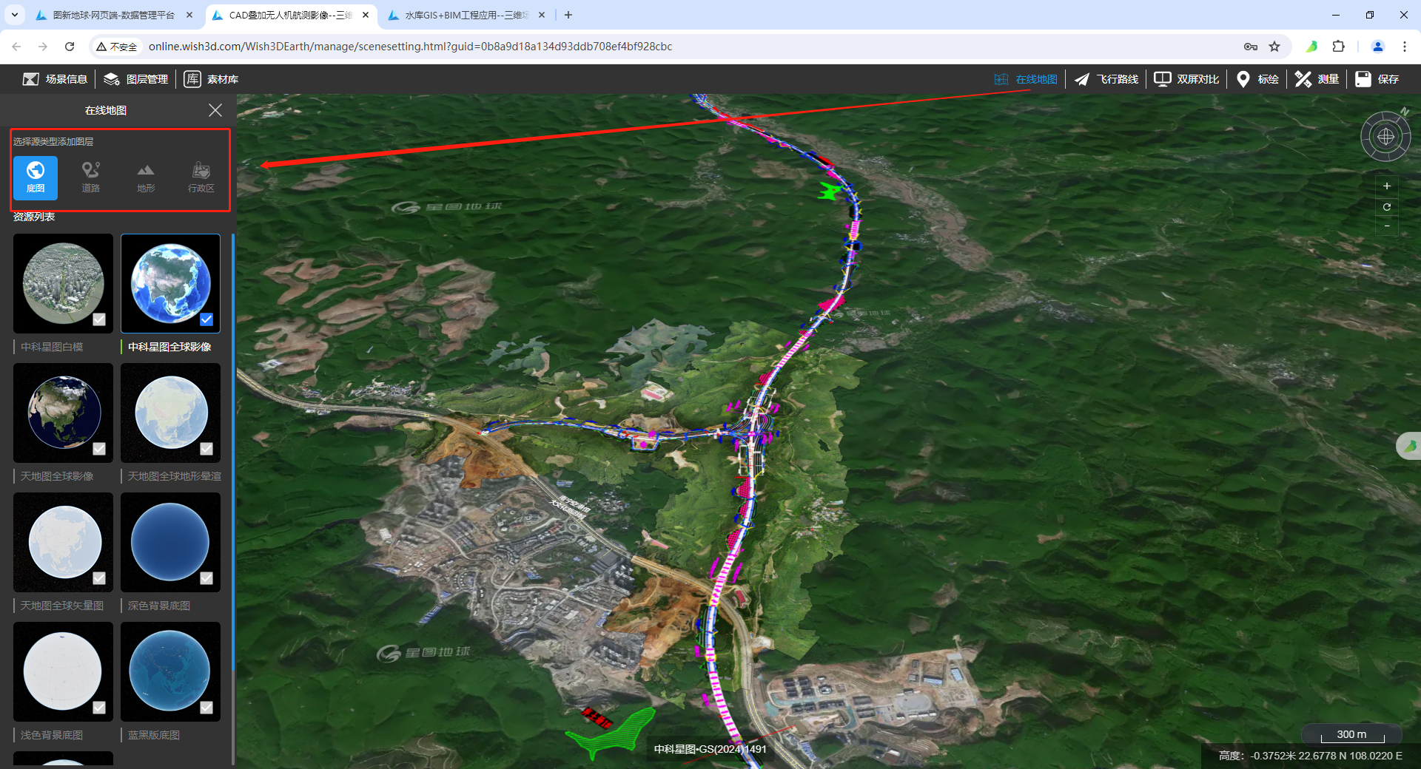This screenshot has width=1421, height=769.
Task: Check the 浅色背景底图 layer checkbox
Action: 99,708
